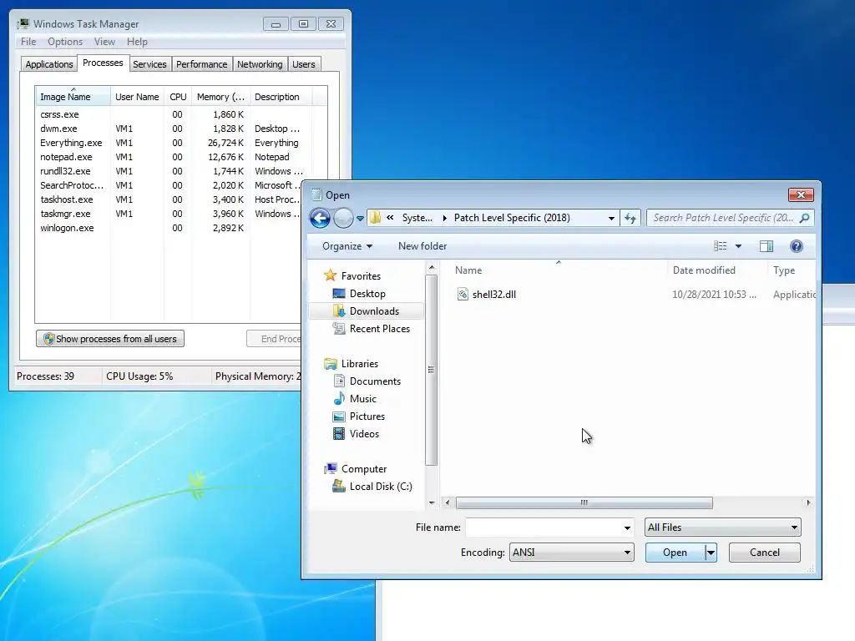Click Show processes from all users
Screen dimensions: 855x641
[x=110, y=339]
